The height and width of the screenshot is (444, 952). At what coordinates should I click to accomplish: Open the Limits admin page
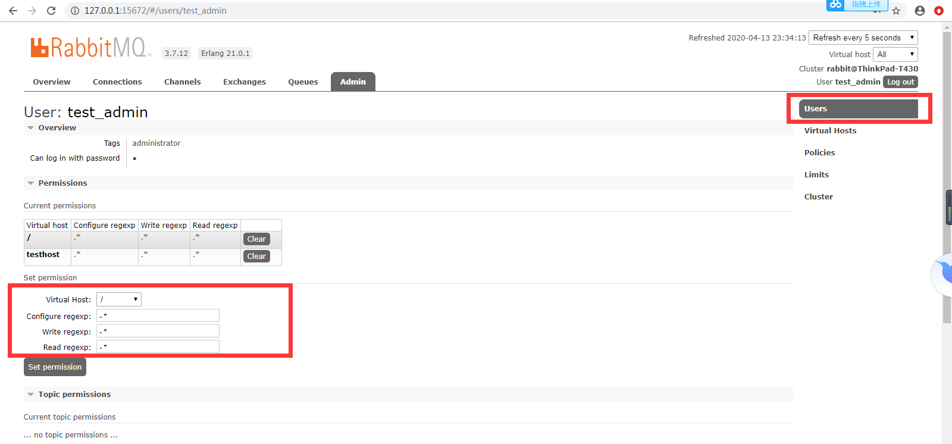click(816, 175)
